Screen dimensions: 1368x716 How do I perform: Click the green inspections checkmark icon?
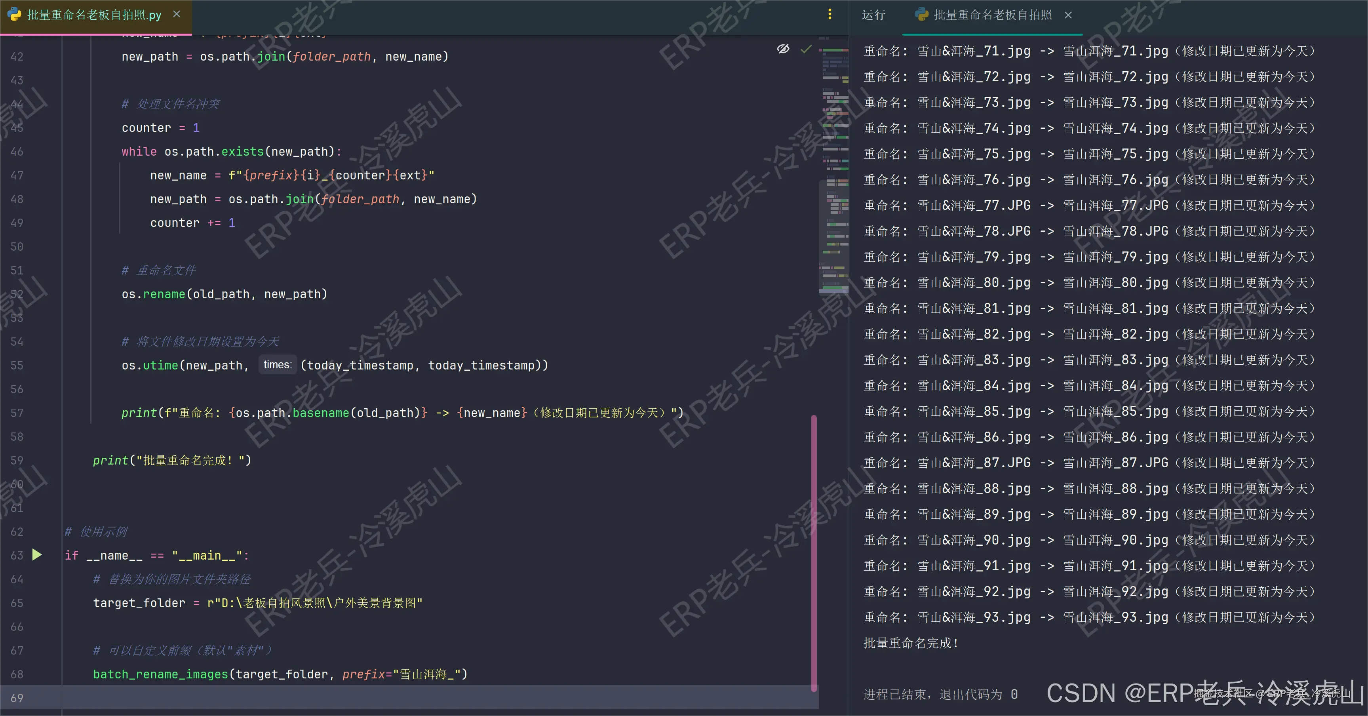coord(806,50)
